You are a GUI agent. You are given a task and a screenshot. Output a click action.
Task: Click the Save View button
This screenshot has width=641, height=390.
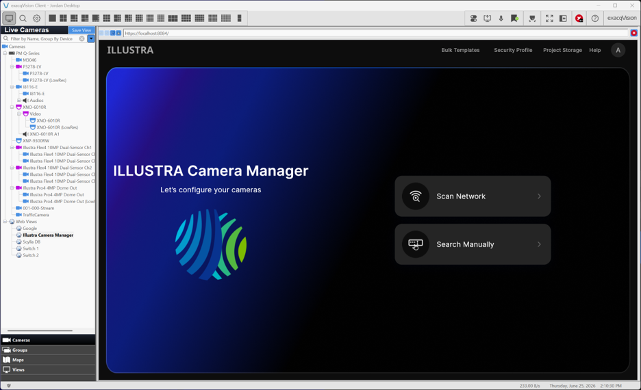click(x=81, y=30)
